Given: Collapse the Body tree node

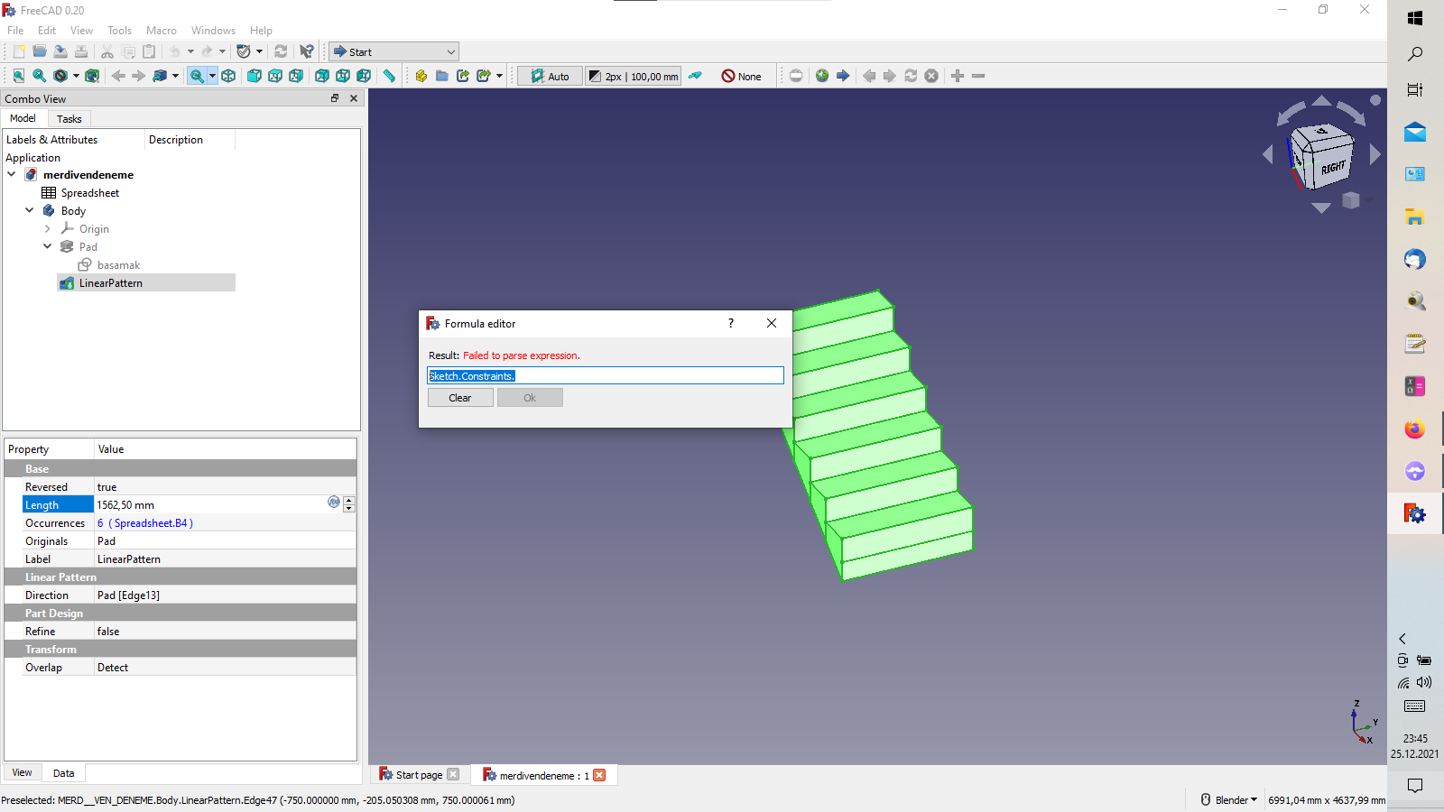Looking at the screenshot, I should pyautogui.click(x=30, y=210).
